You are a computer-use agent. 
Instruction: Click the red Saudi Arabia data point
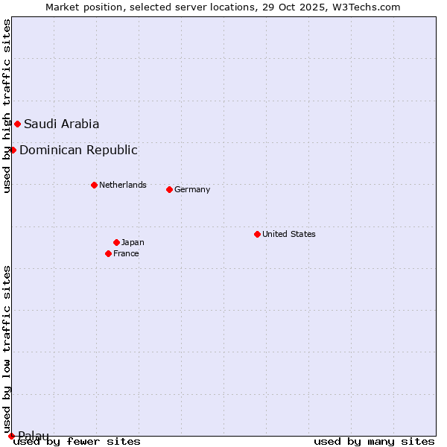click(17, 124)
